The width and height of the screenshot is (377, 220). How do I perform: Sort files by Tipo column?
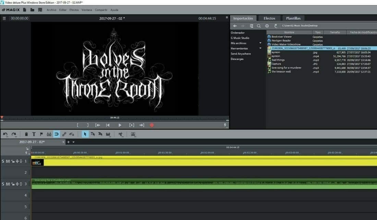pos(318,32)
